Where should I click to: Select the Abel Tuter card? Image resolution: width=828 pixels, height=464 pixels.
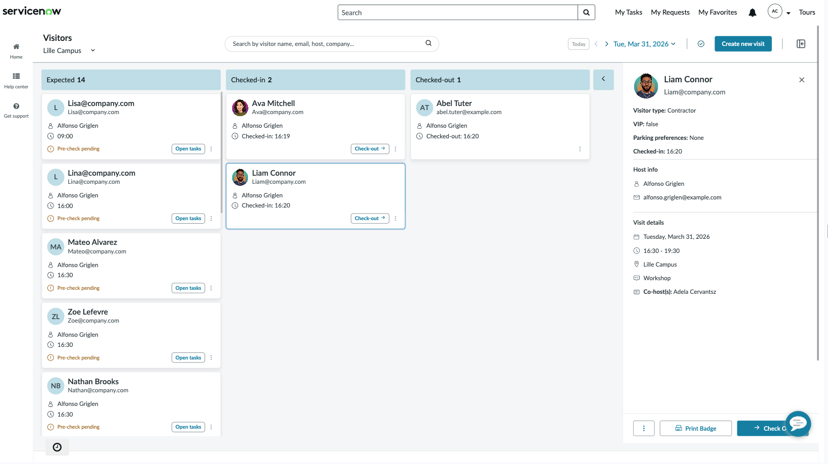click(x=500, y=127)
